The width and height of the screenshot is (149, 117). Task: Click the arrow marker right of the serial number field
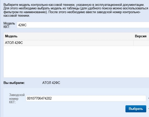click(148, 98)
